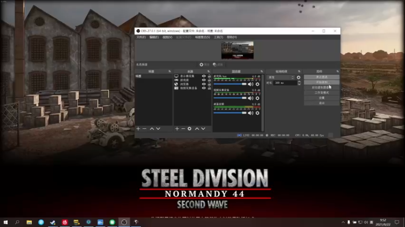Screen dimensions: 405x227
Task: Open the View (V) menu
Action: click(x=168, y=37)
